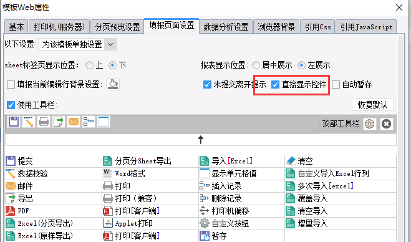Image resolution: width=411 pixels, height=242 pixels.
Task: Toggle 使用工具栏 checkbox
Action: 11,105
